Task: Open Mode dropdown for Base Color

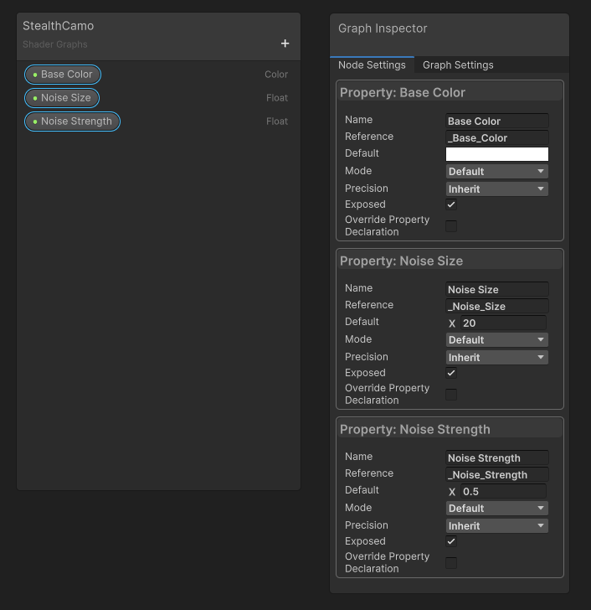Action: 496,172
